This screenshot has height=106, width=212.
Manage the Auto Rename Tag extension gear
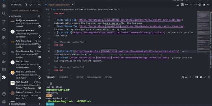coord(40,57)
